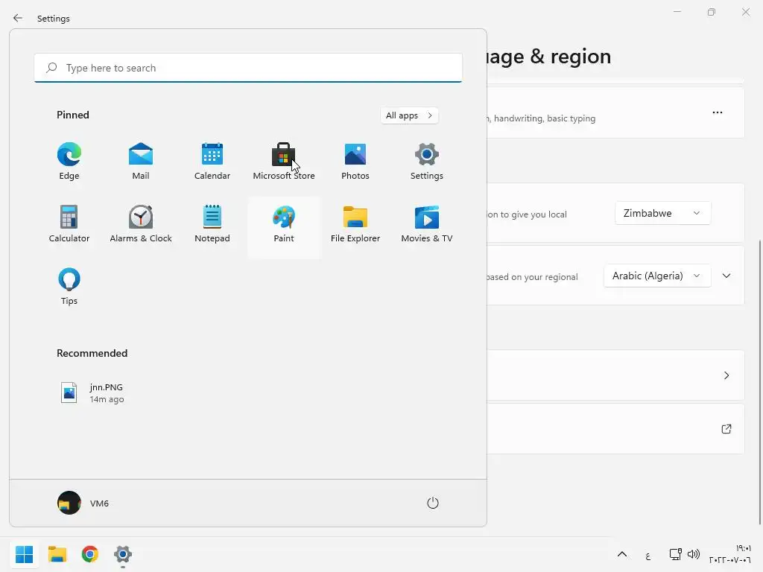Open network status in the system tray
The height and width of the screenshot is (572, 763).
[675, 554]
